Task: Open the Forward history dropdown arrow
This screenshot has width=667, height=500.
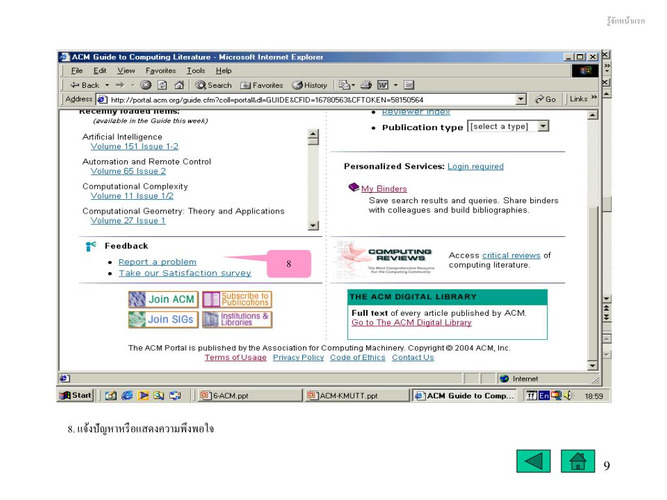Action: point(133,85)
